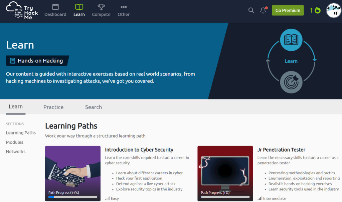Click 'Hack your first application' bullet
This screenshot has height=202, width=342.
click(x=139, y=178)
